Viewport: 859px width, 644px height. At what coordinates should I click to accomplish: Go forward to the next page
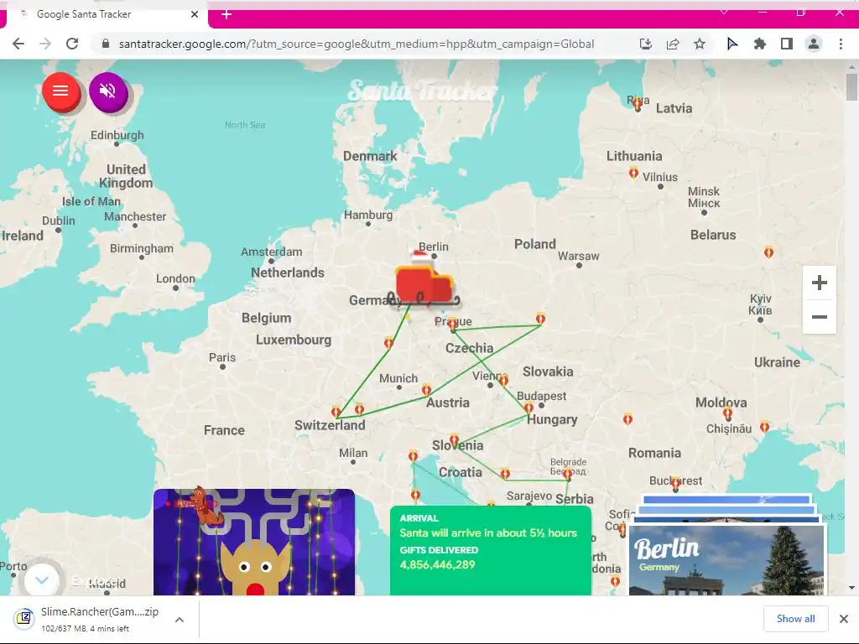(x=45, y=44)
